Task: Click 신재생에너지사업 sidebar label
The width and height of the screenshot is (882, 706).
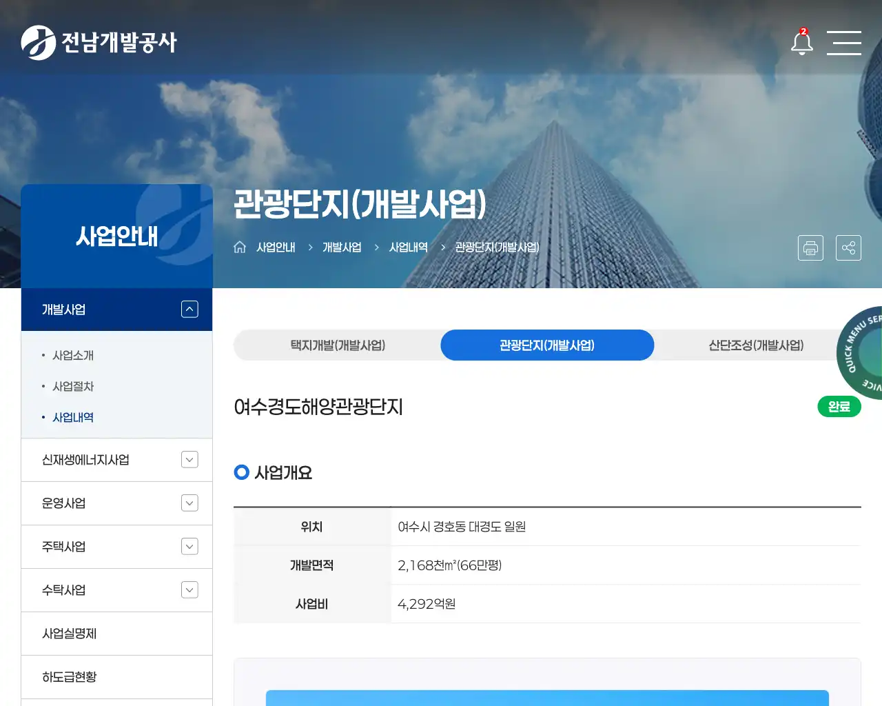Action: click(x=85, y=460)
